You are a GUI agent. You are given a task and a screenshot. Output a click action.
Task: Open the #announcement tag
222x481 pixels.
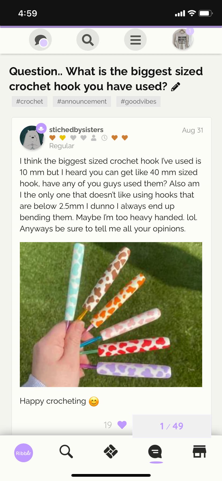click(82, 101)
